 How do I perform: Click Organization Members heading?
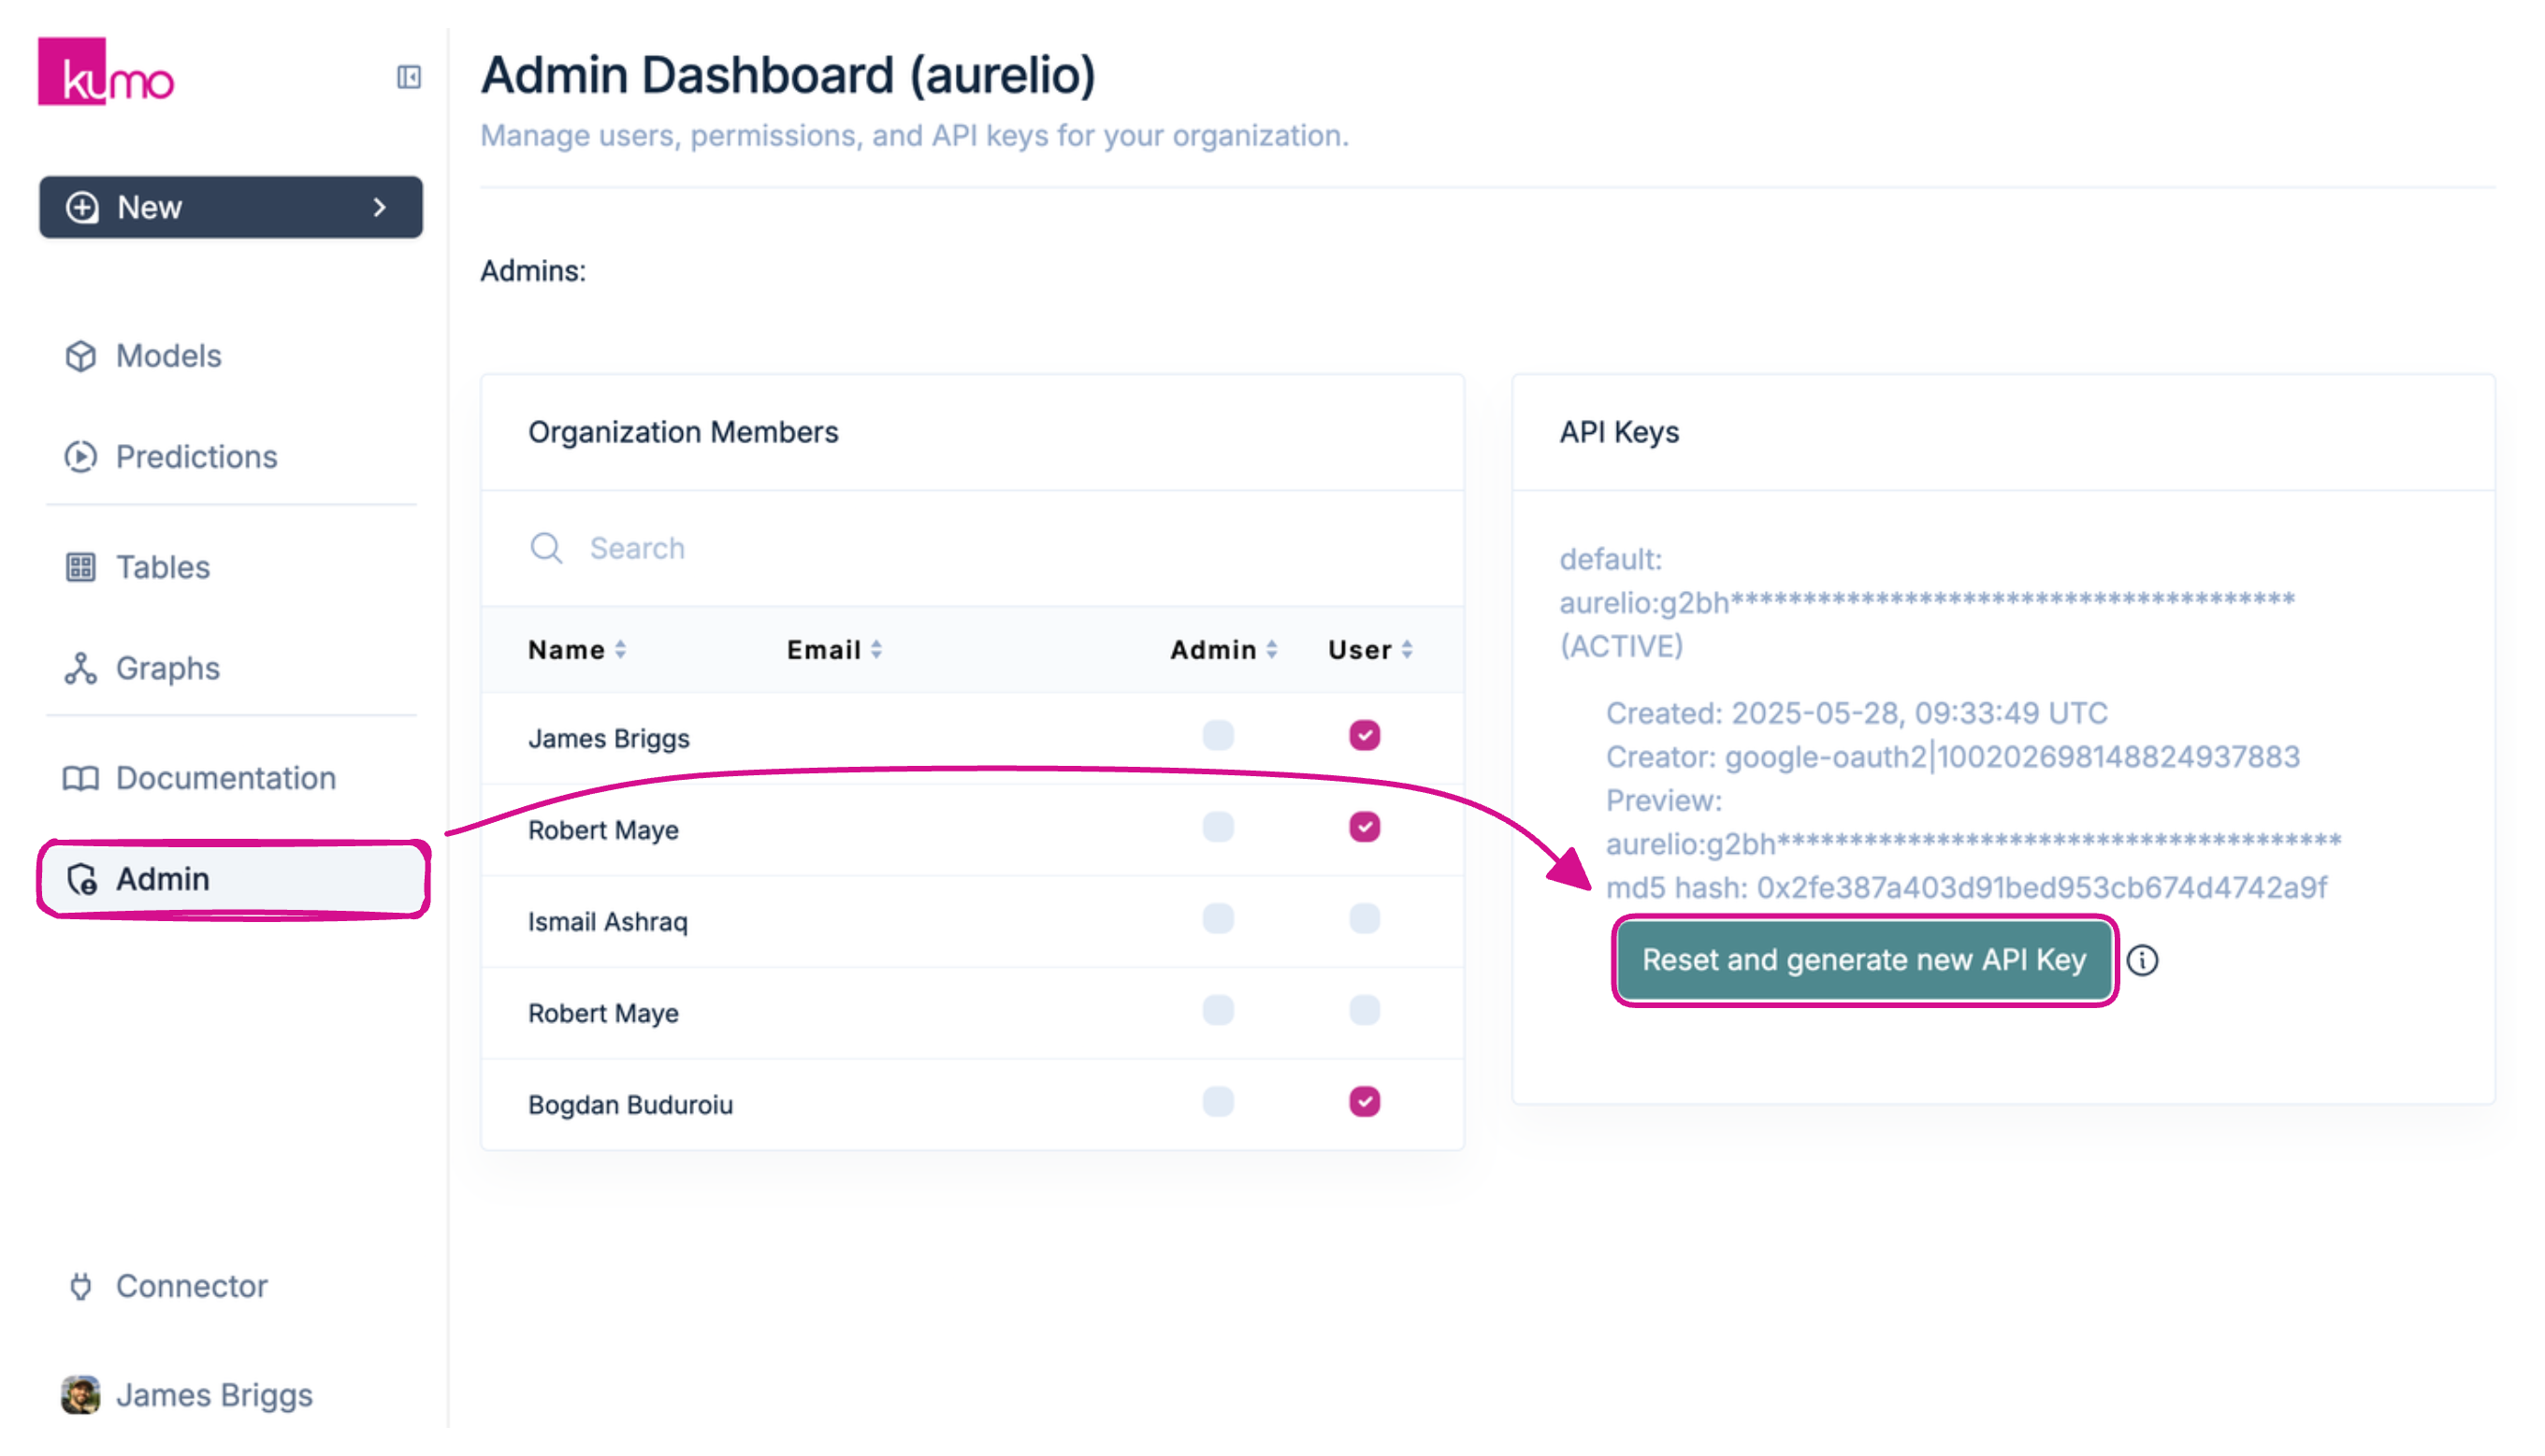(684, 432)
